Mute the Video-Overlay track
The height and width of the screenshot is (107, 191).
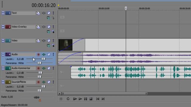pyautogui.click(x=49, y=27)
